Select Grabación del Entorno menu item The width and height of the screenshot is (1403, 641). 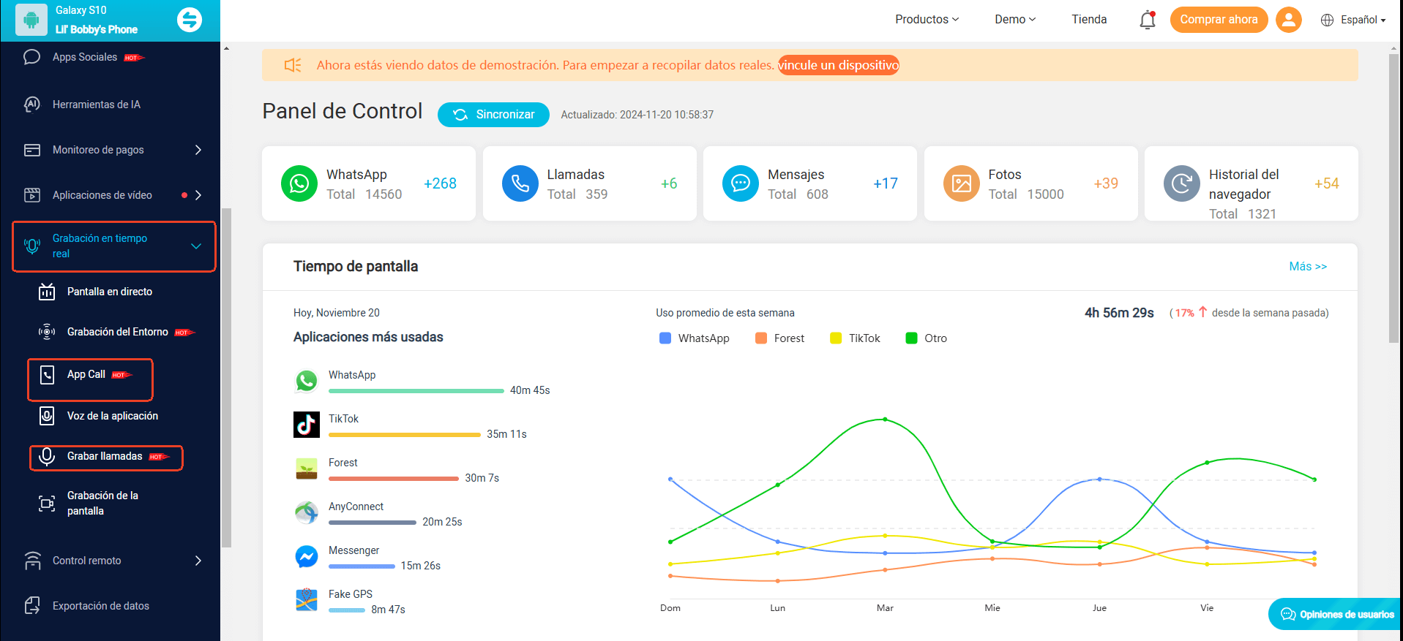click(118, 332)
